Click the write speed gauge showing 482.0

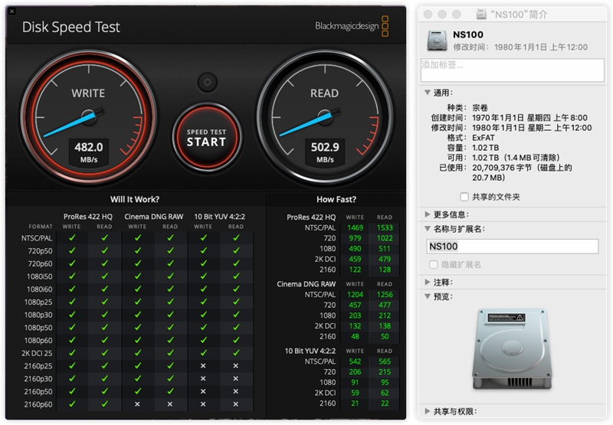point(89,117)
